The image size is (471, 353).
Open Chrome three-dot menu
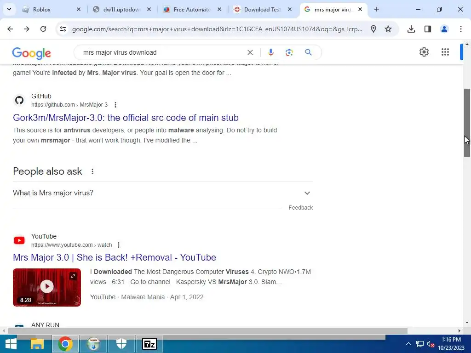click(x=461, y=29)
